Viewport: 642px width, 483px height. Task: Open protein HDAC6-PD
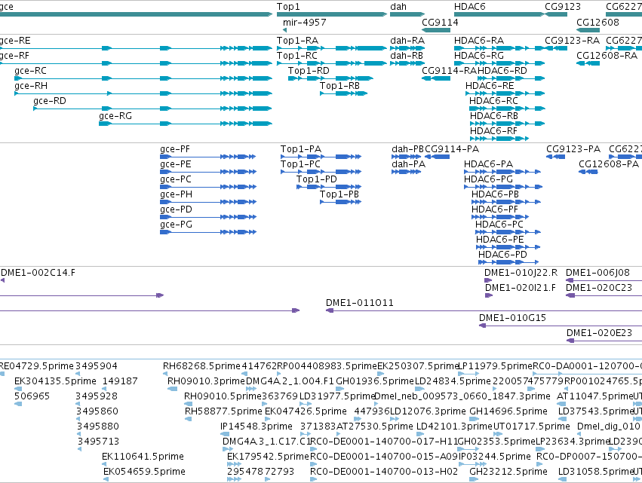click(x=502, y=255)
